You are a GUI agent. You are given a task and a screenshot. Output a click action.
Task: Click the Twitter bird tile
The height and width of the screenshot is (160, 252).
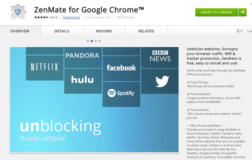point(160,81)
